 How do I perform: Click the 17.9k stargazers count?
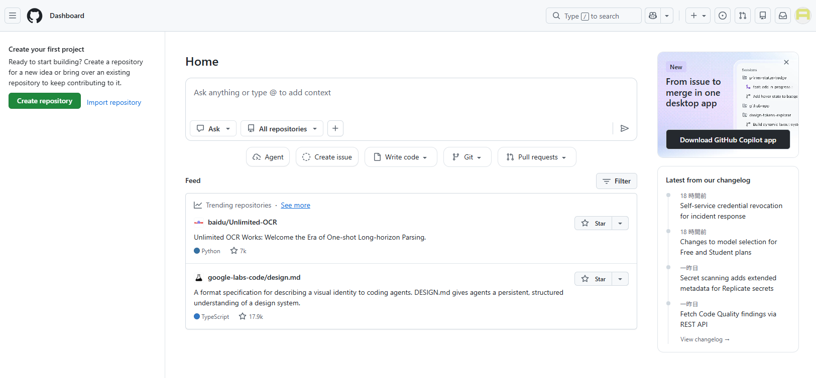pos(251,316)
